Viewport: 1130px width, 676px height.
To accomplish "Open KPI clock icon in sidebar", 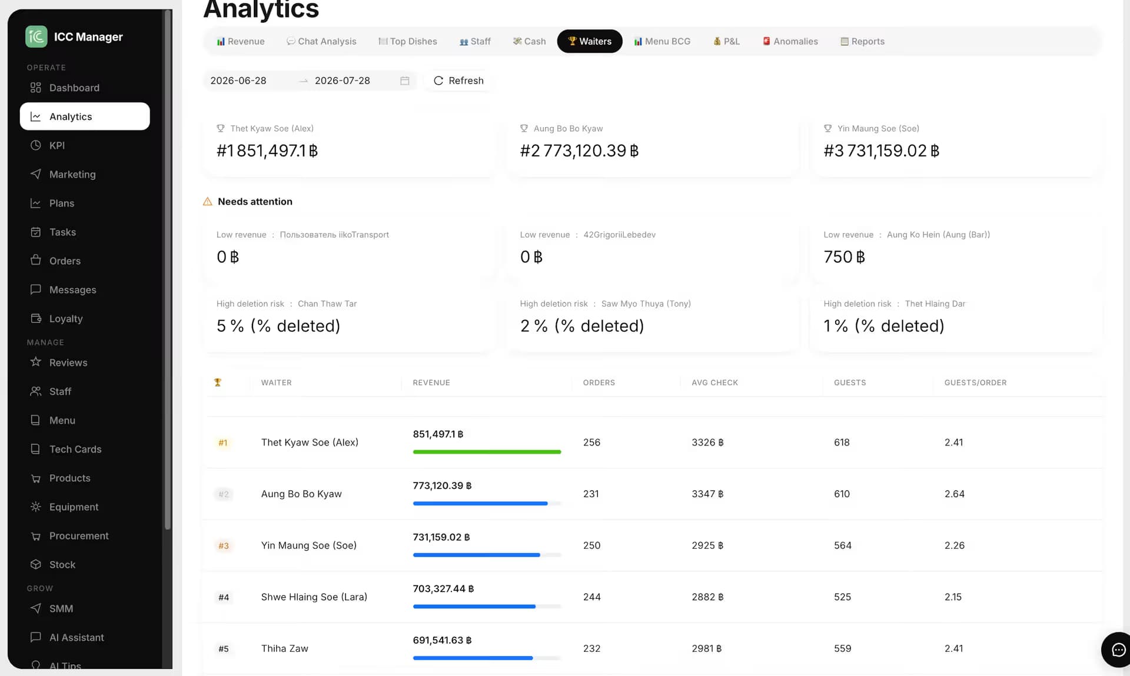I will (36, 145).
